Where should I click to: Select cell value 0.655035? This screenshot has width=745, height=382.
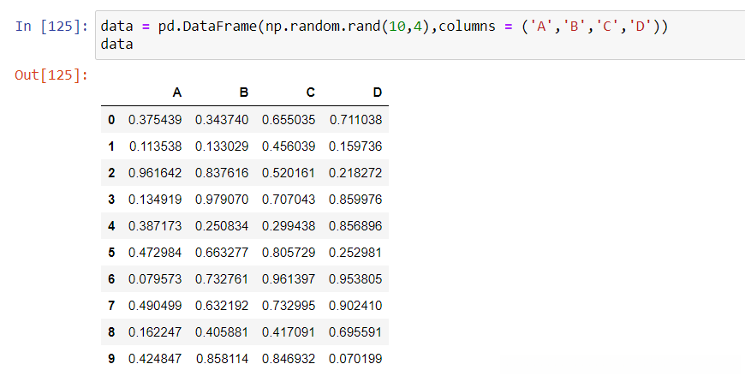(x=289, y=120)
